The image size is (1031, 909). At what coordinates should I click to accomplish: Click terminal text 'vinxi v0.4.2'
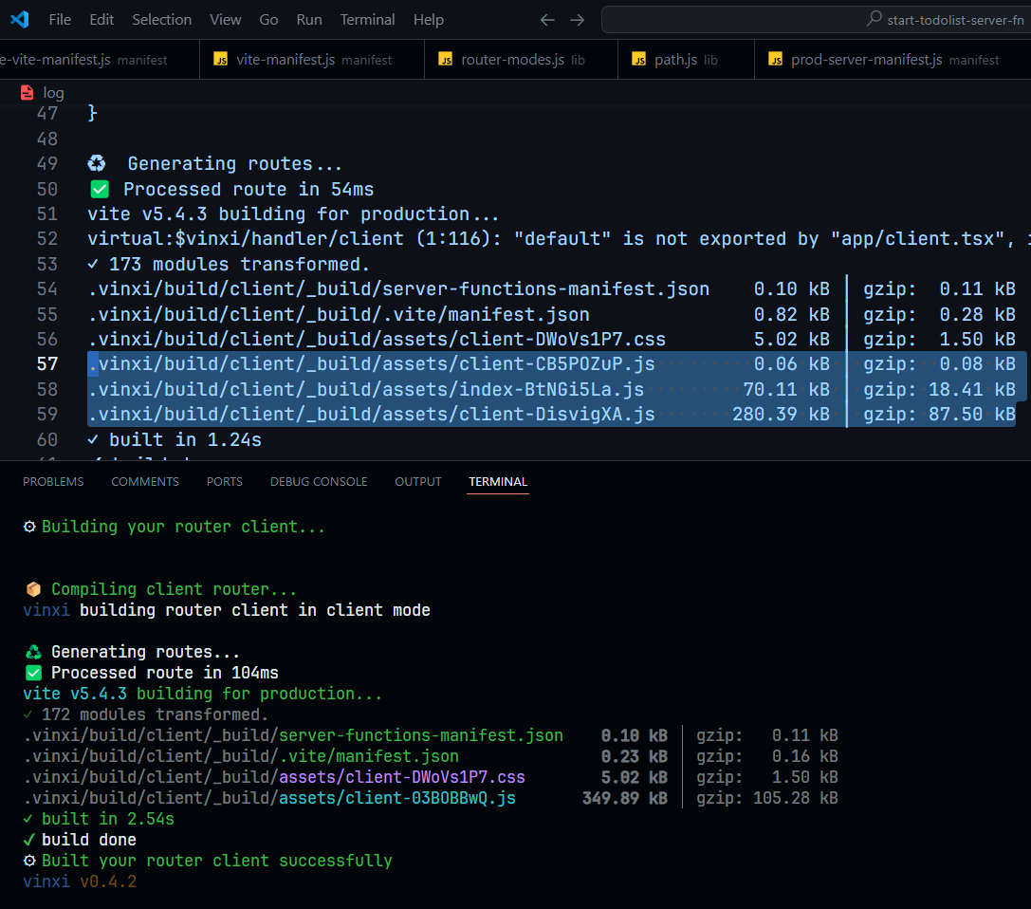(x=80, y=881)
